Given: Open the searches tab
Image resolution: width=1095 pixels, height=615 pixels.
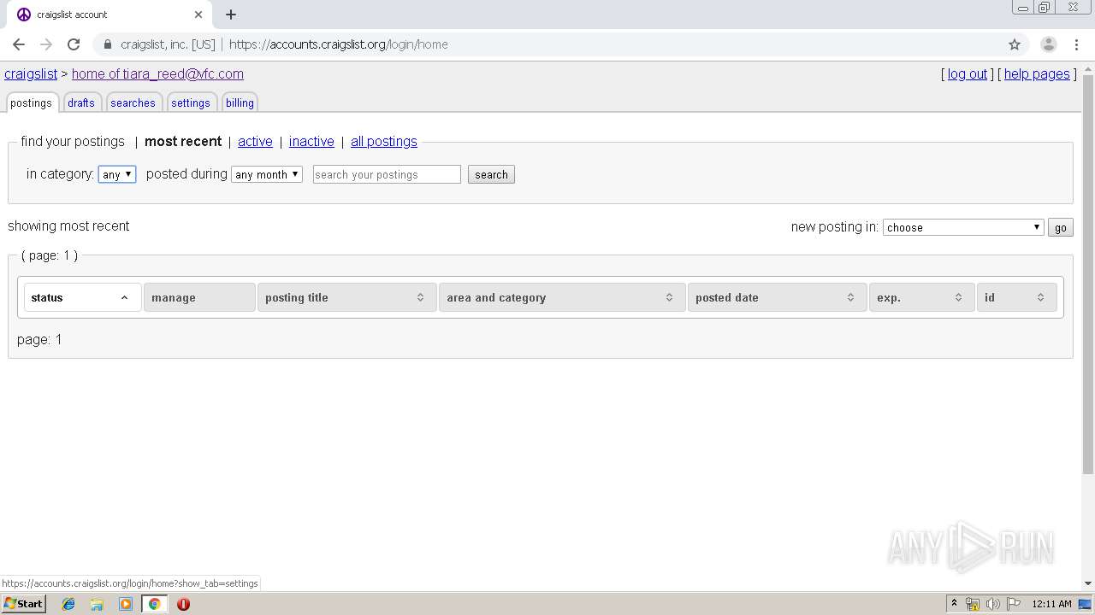Looking at the screenshot, I should 133,102.
